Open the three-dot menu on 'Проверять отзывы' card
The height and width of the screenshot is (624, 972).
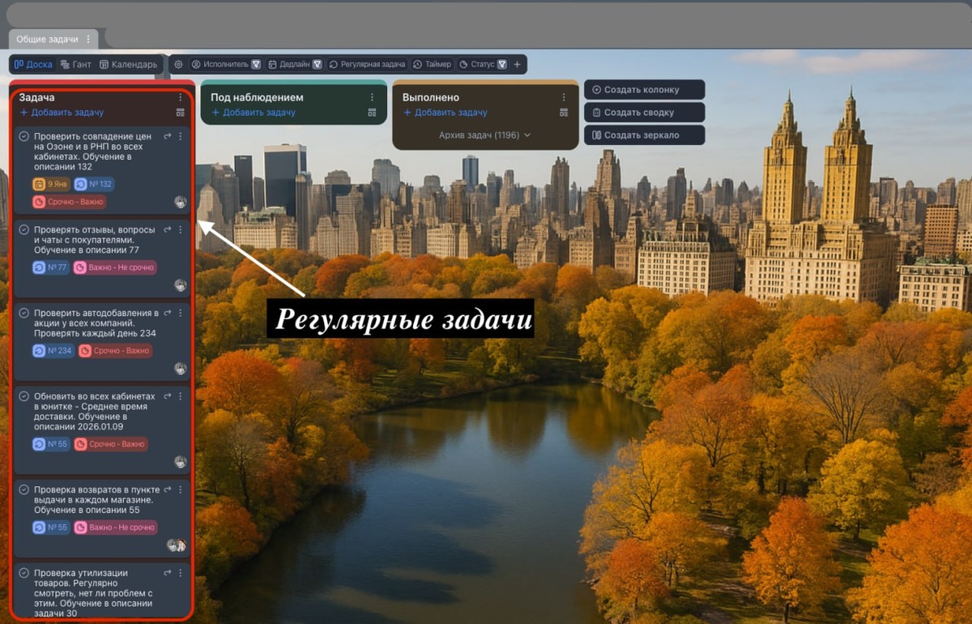click(180, 229)
